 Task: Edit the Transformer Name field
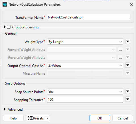point(89,17)
